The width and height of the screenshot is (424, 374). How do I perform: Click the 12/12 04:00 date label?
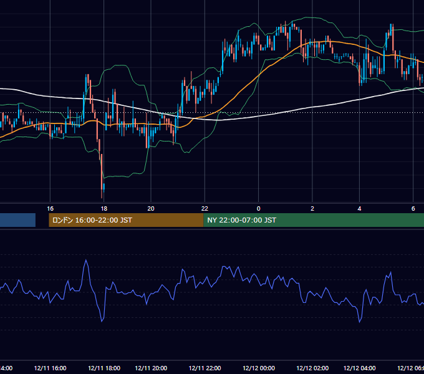pyautogui.click(x=359, y=368)
